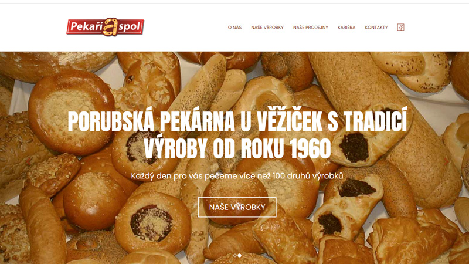Click the pretzel letter in the logo

(110, 27)
